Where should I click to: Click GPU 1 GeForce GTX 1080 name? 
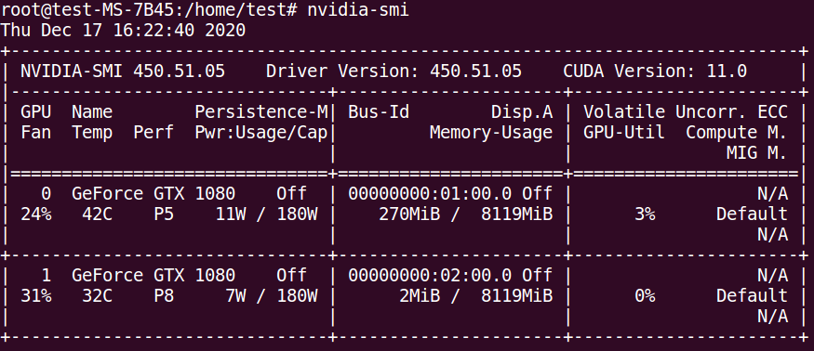click(x=153, y=275)
